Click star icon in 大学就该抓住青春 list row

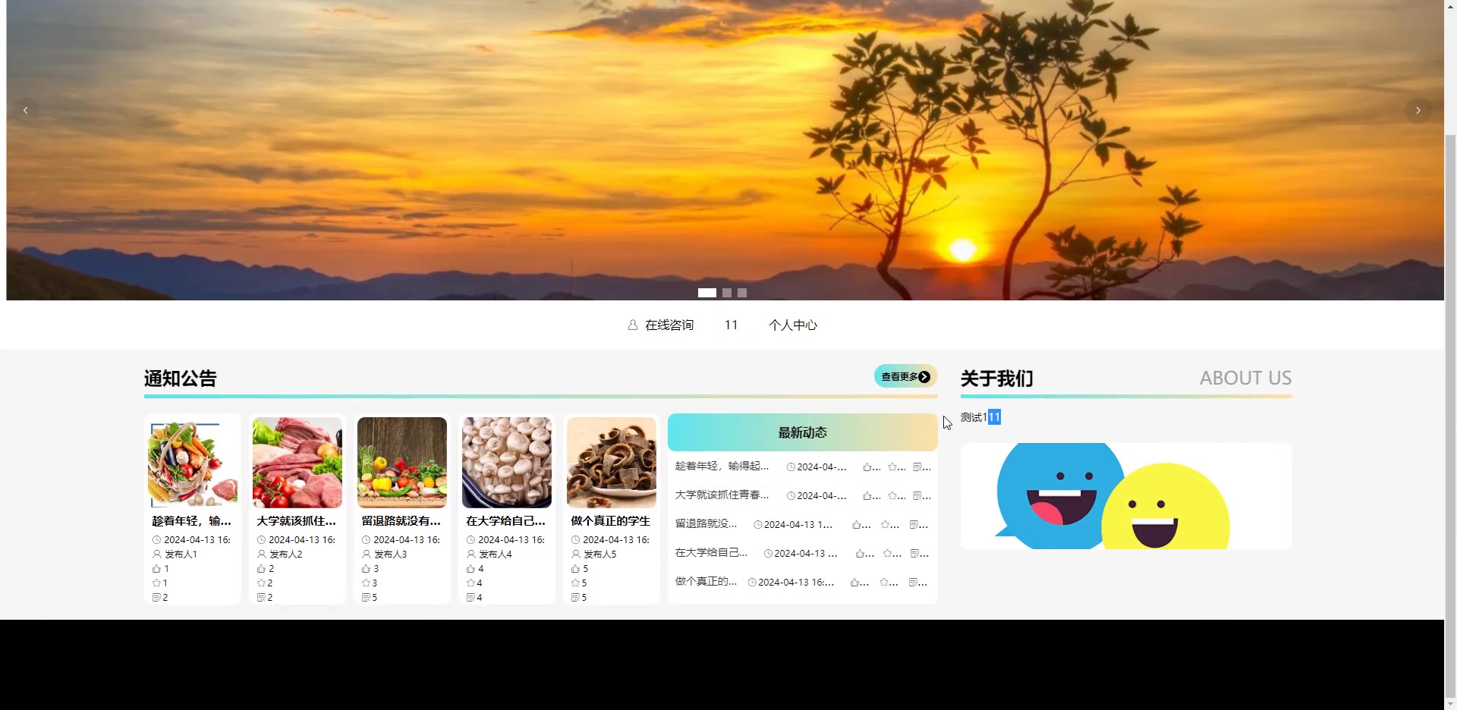[x=892, y=496]
